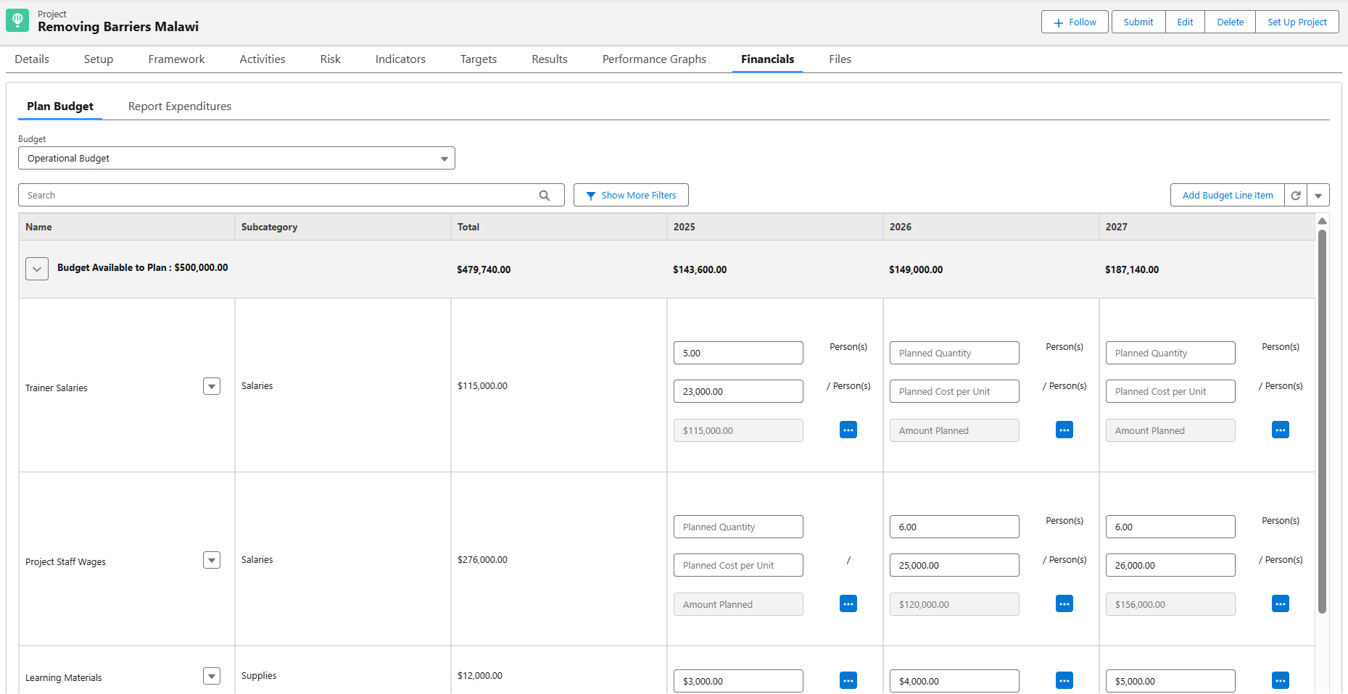Open the Operational Budget dropdown
Viewport: 1348px width, 694px height.
[236, 159]
